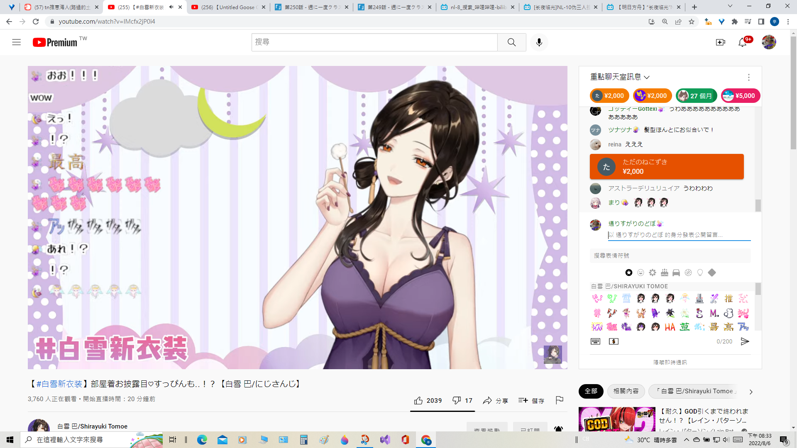
Task: Insert the purple butterfly emote
Action: tap(655, 313)
